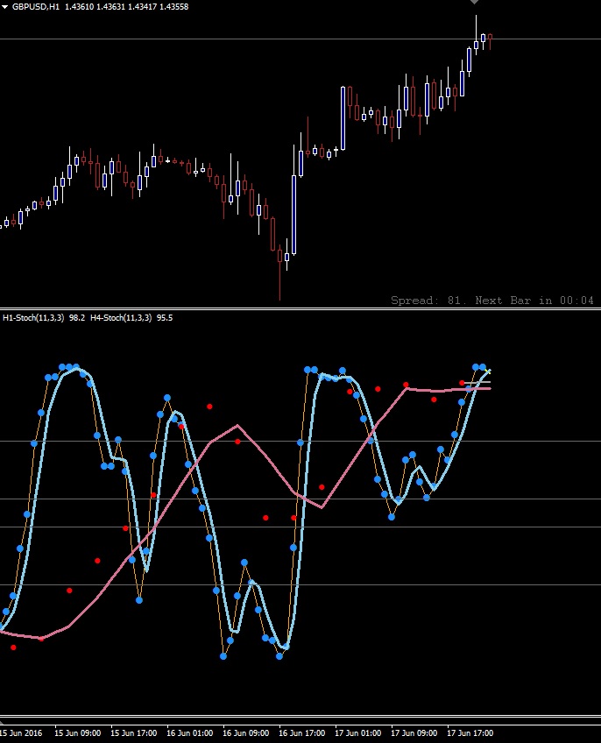
Task: Click the chart shift marker triangle at top
Action: coord(475,2)
